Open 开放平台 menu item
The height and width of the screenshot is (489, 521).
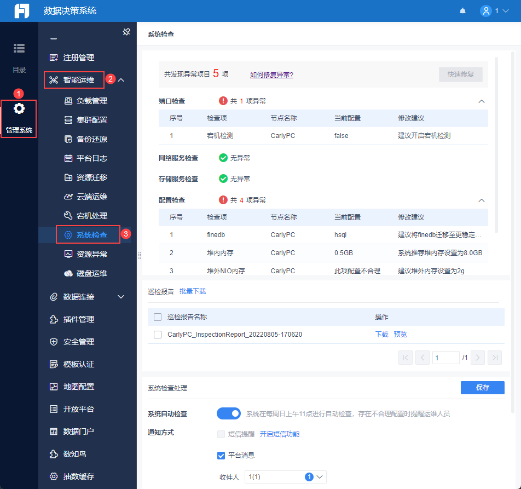78,409
